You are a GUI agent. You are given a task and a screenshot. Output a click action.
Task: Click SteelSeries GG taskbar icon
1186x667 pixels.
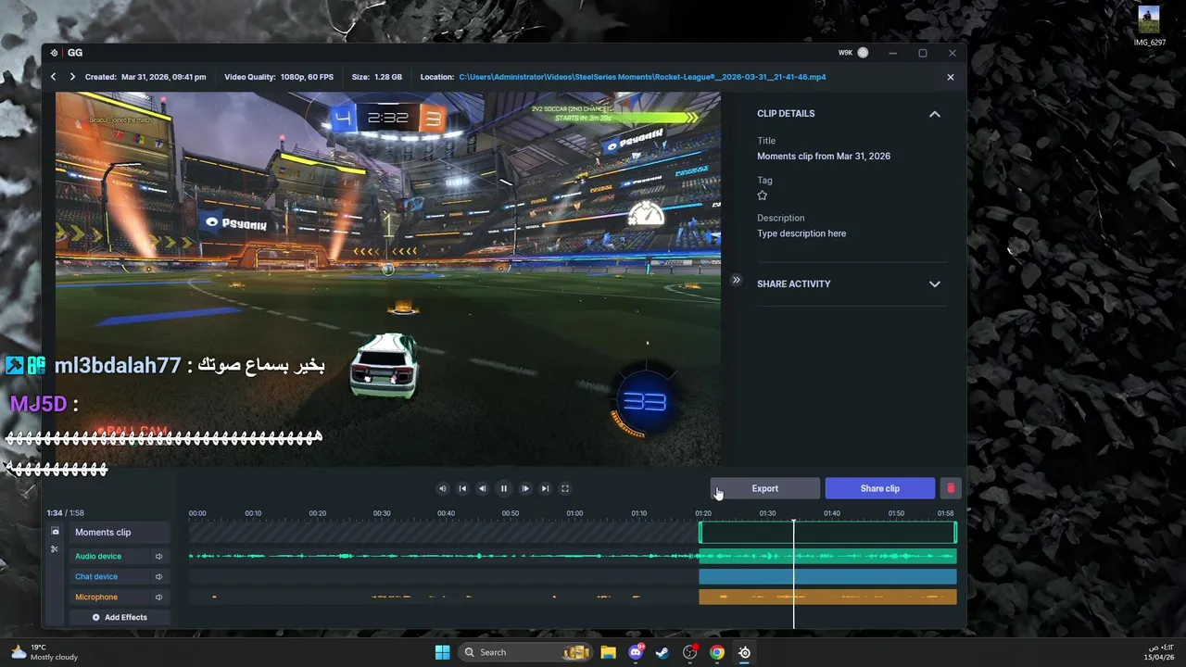(744, 652)
